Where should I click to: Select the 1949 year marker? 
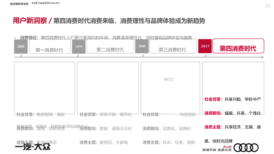tap(21, 46)
